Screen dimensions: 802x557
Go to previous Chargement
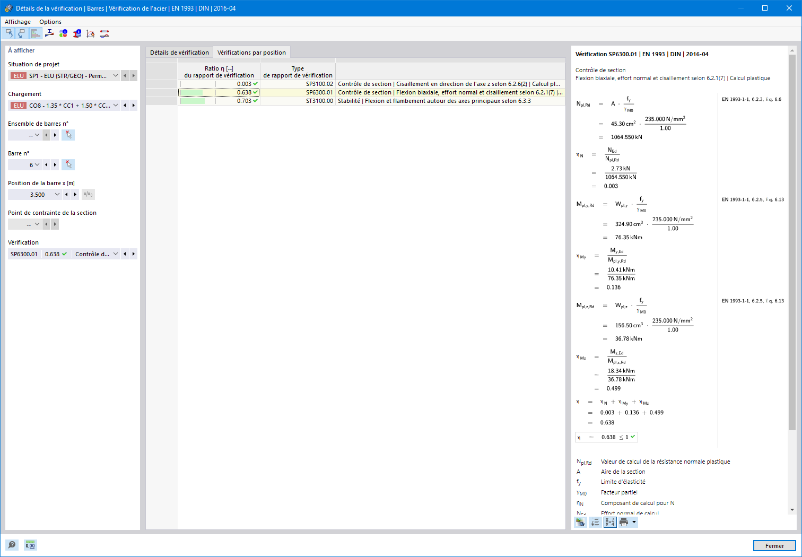coord(125,106)
